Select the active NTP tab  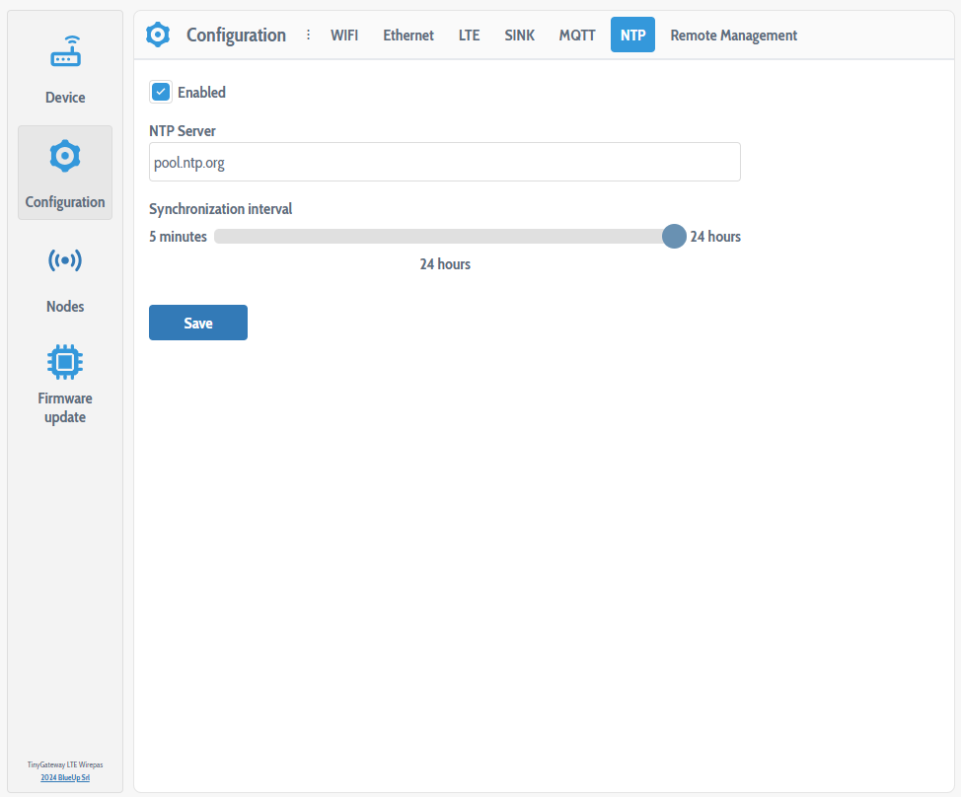coord(632,35)
